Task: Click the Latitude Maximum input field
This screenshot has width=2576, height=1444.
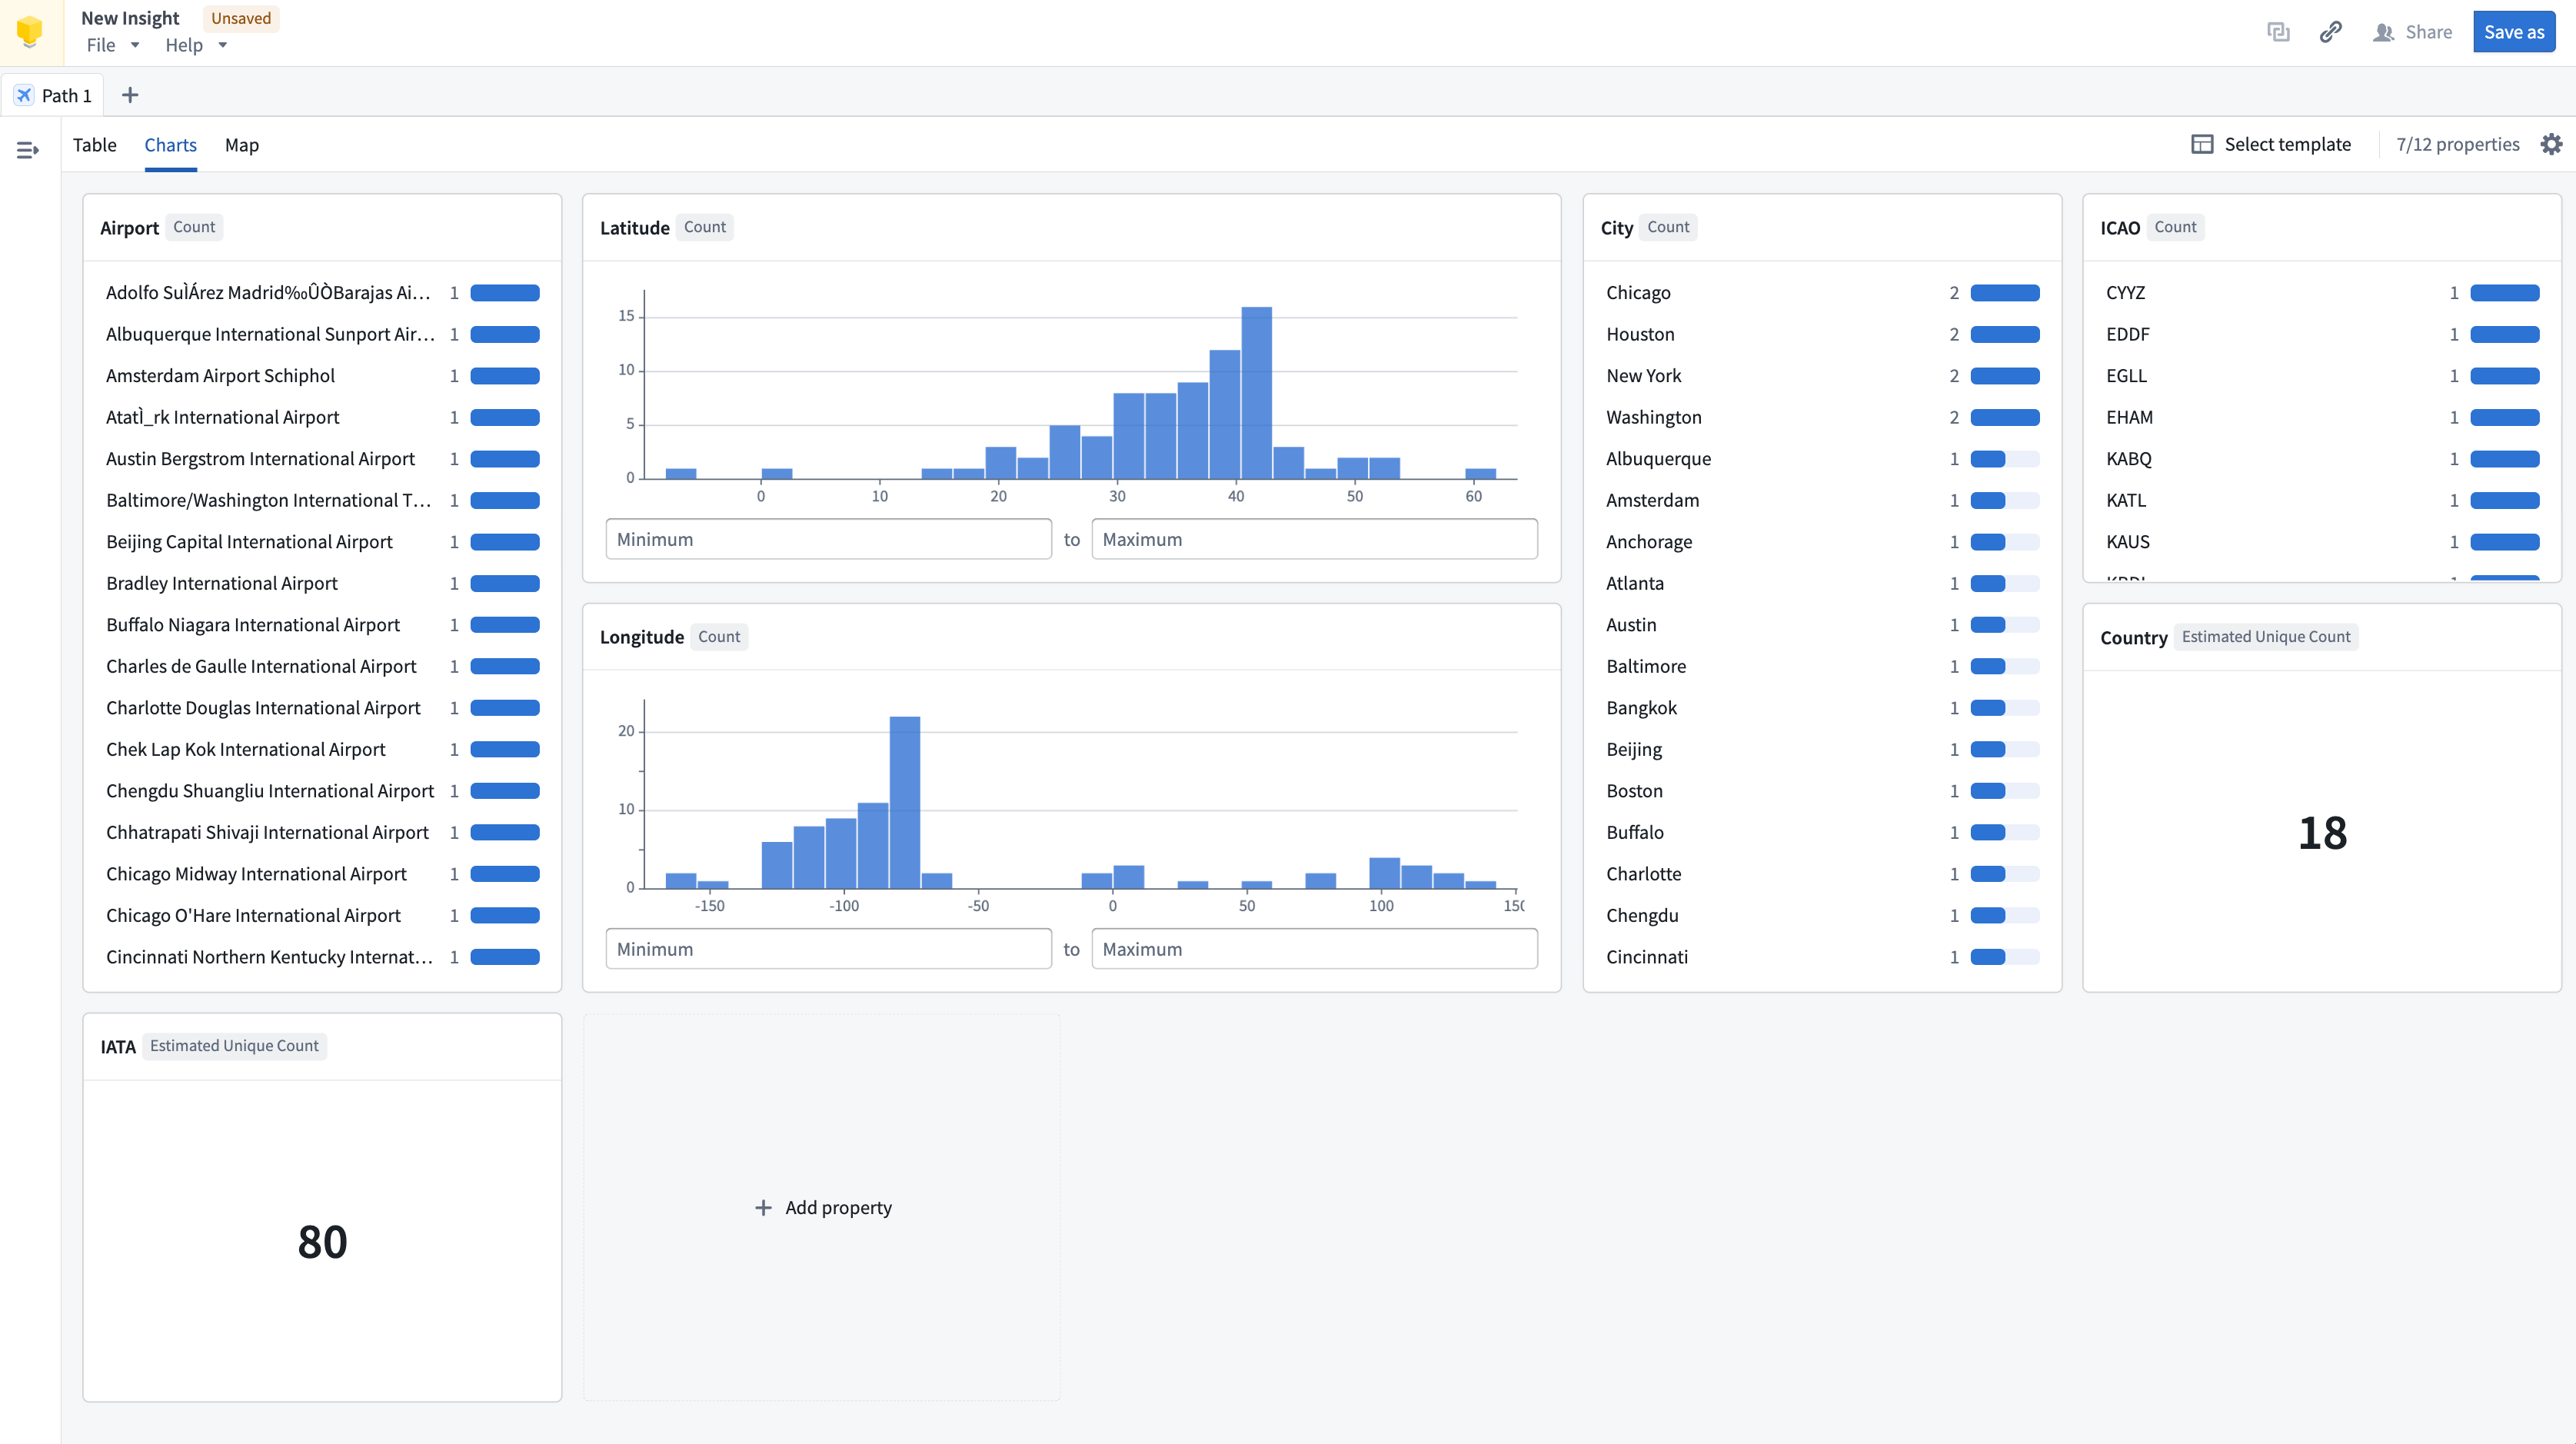Action: pos(1315,539)
